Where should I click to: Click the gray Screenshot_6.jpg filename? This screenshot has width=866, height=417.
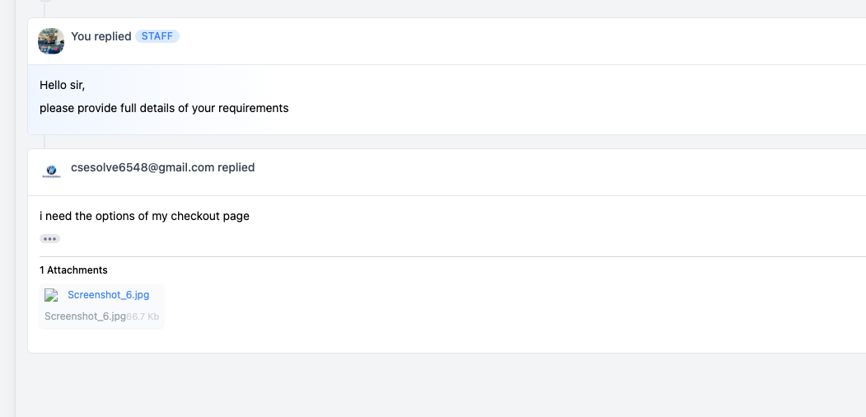[85, 316]
